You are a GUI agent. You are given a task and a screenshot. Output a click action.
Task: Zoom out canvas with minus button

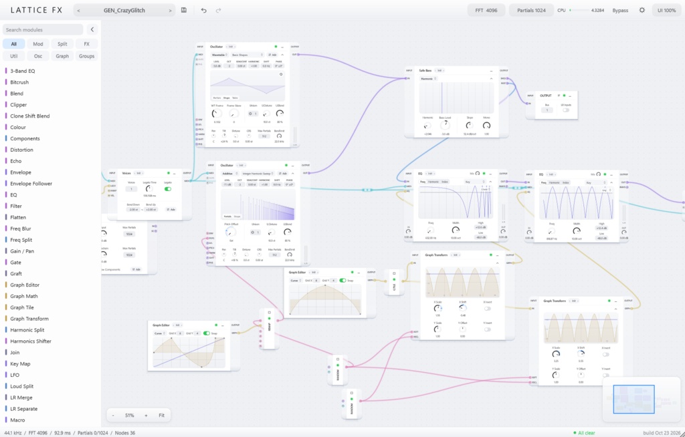pos(113,415)
